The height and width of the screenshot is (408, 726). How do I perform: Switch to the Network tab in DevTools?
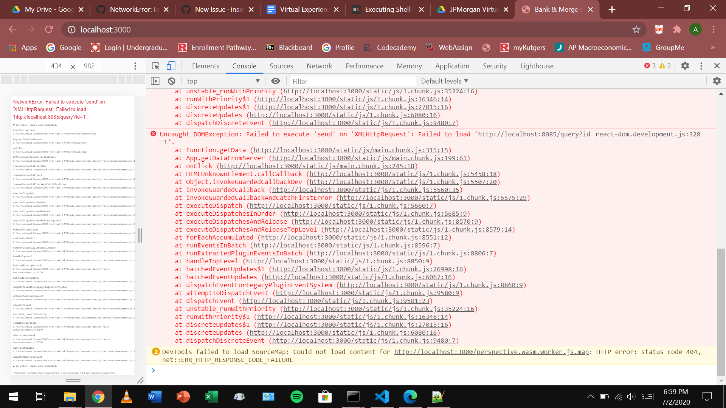319,66
